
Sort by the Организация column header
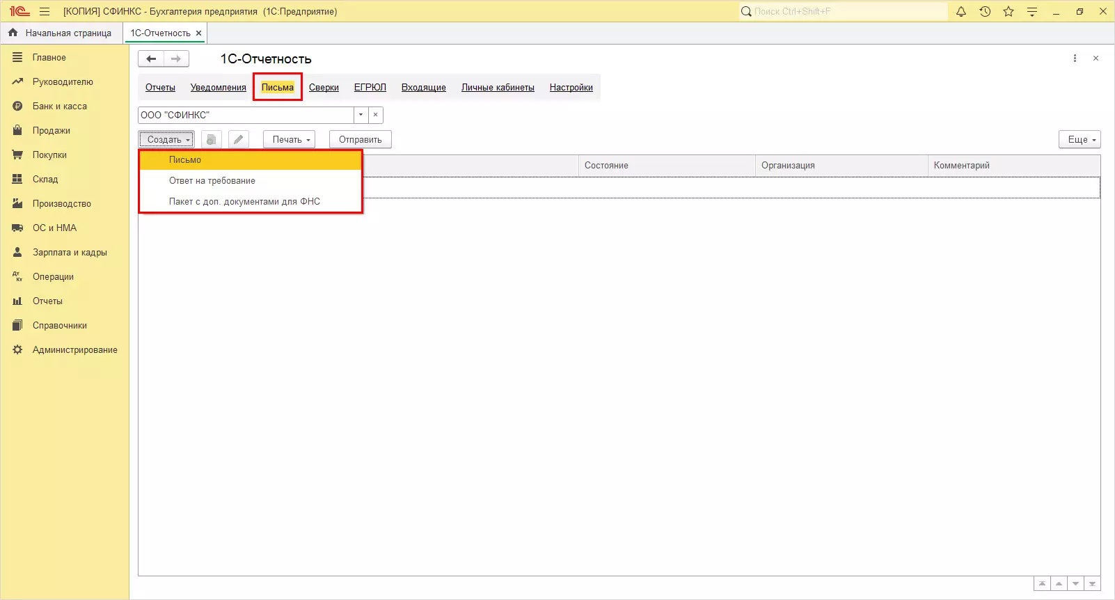[842, 166]
